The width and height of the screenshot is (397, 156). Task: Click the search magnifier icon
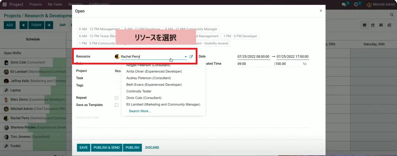(x=392, y=15)
